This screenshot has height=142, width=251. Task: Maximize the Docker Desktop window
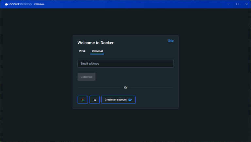[237, 4]
